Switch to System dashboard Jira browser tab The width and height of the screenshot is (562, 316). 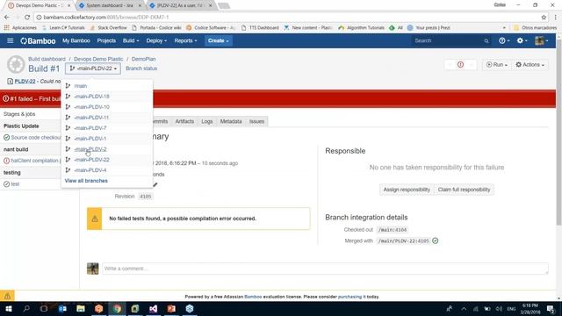[x=109, y=6]
